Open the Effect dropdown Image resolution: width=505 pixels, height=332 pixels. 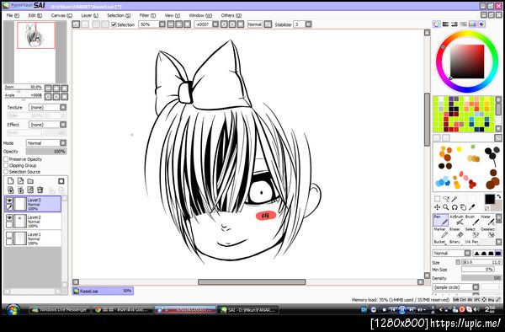48,125
